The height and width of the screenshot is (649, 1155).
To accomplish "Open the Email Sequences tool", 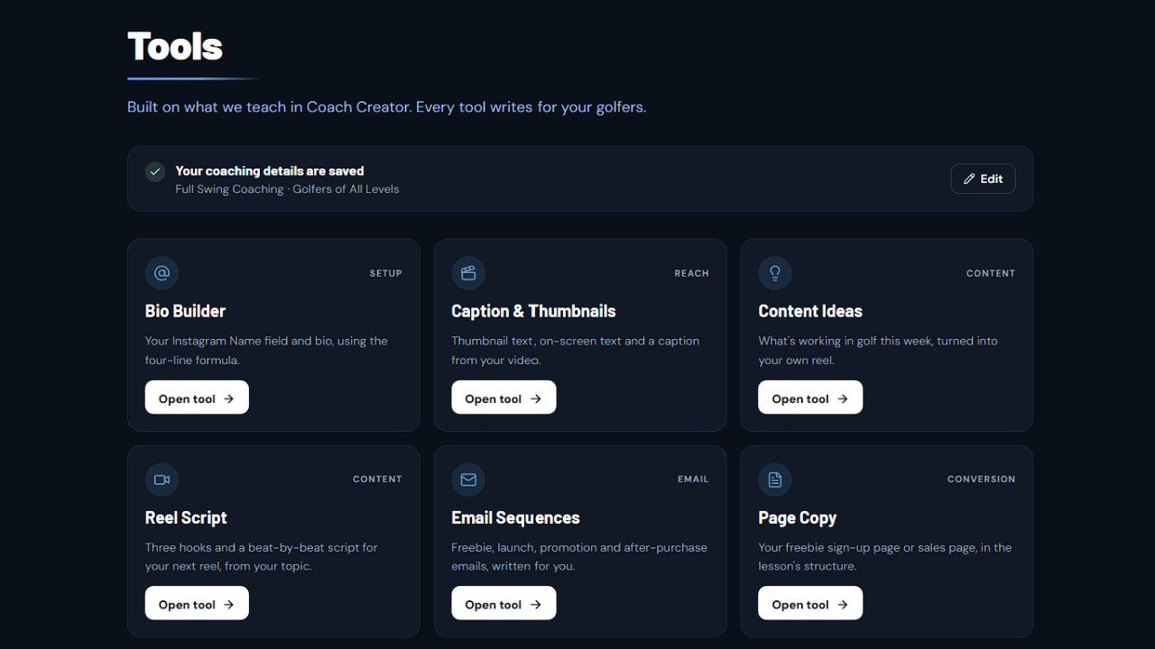I will (x=504, y=604).
